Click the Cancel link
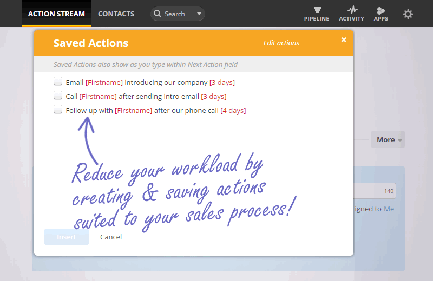The width and height of the screenshot is (433, 281). pyautogui.click(x=111, y=237)
